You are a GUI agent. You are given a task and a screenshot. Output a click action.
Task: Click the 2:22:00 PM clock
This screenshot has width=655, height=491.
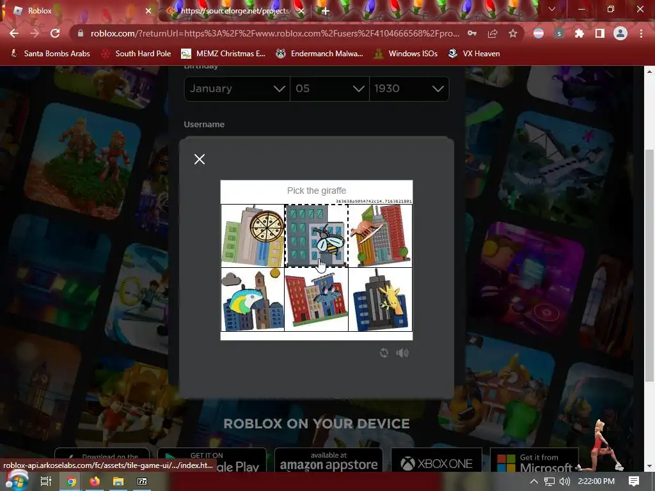coord(596,481)
